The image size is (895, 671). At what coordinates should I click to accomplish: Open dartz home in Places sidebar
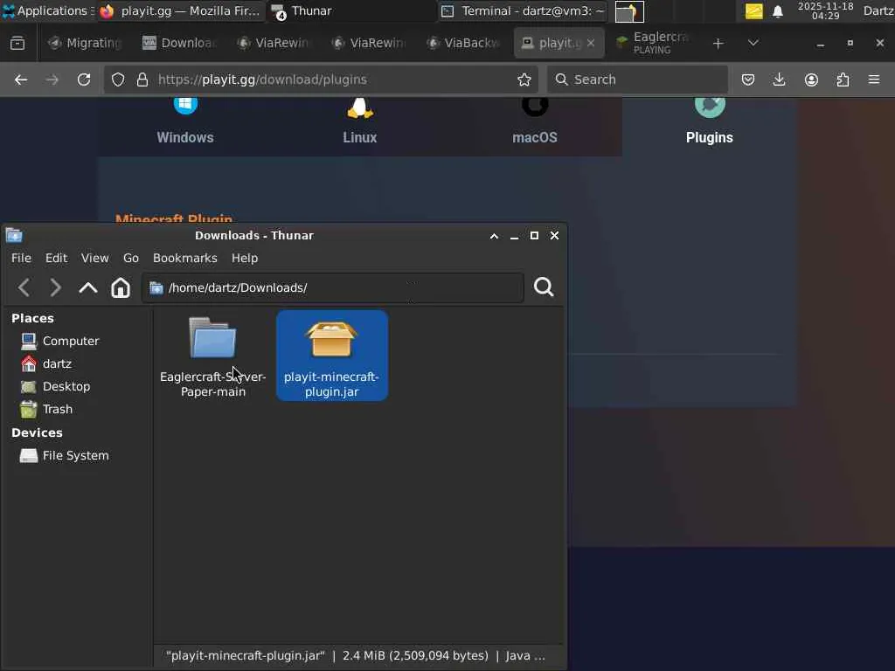47,363
